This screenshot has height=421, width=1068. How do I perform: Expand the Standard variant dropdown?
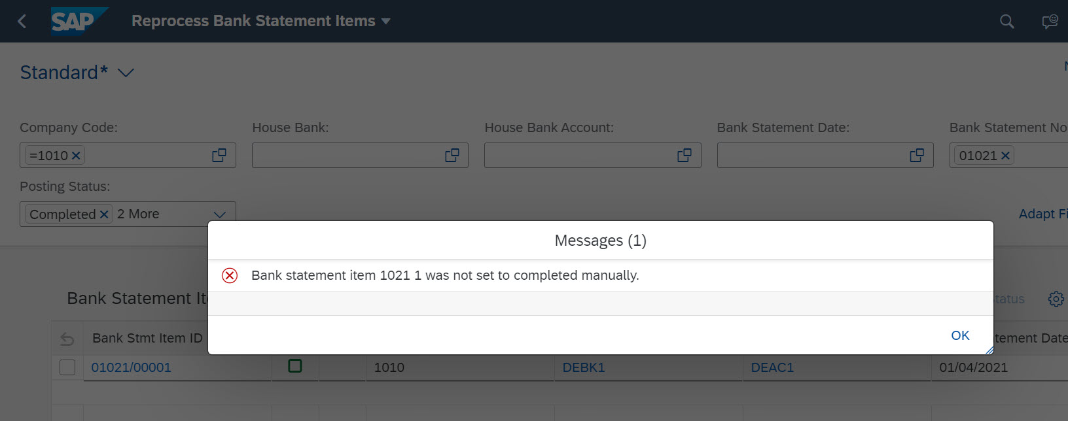pyautogui.click(x=126, y=73)
